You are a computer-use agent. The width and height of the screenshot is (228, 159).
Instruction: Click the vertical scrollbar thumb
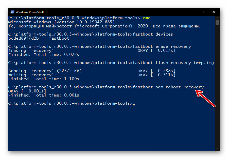click(217, 23)
